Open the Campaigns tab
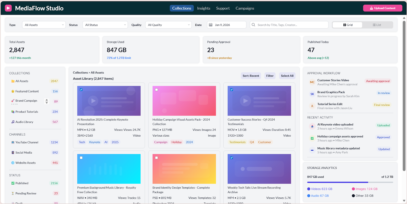This screenshot has height=204, width=407. pos(245,8)
